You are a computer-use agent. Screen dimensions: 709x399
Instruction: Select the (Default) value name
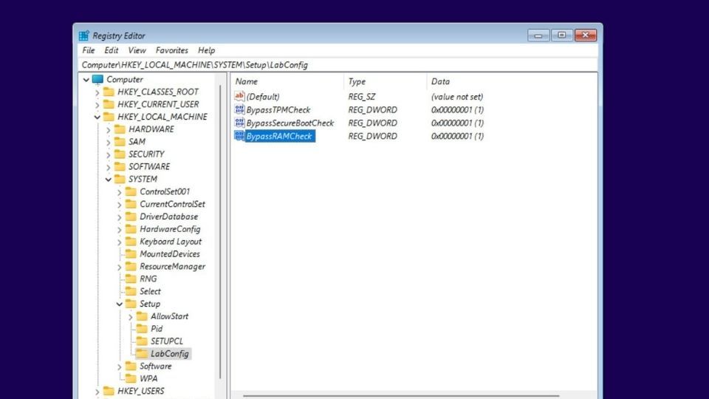(263, 97)
